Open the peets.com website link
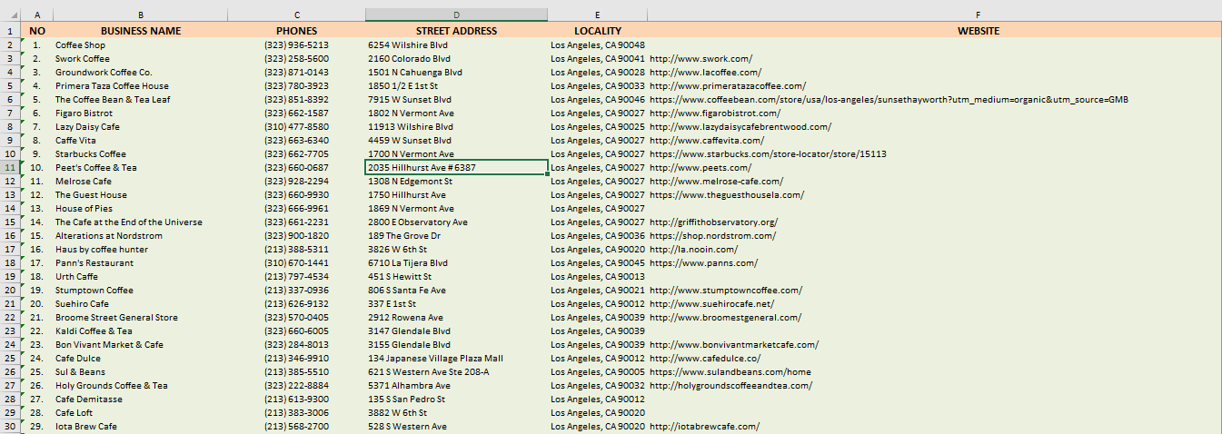The height and width of the screenshot is (434, 1222). pyautogui.click(x=700, y=167)
